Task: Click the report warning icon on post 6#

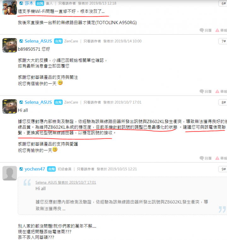Action: click(x=217, y=30)
